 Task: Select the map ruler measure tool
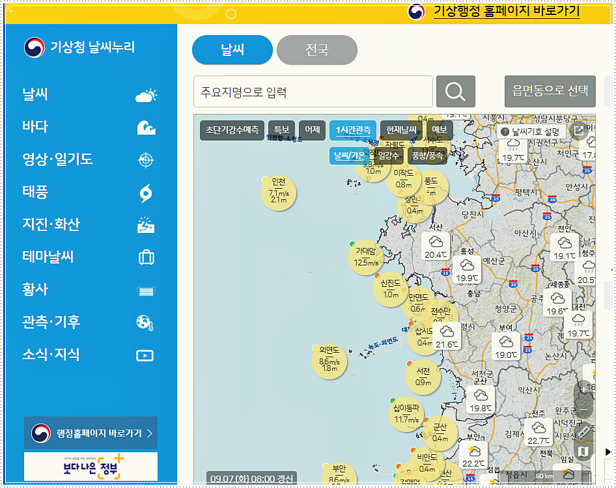coord(584,431)
